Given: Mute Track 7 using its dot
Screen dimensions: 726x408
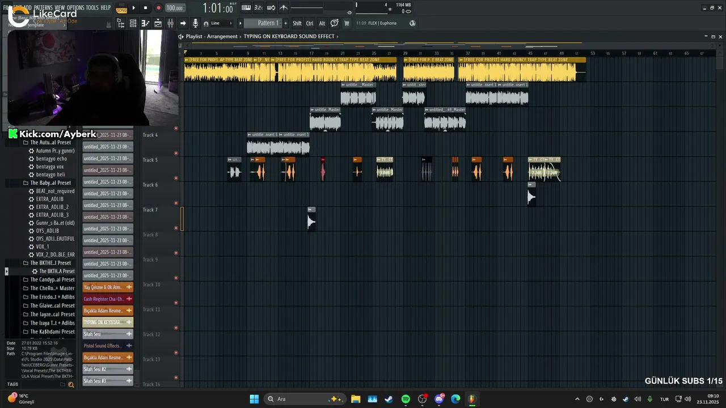Looking at the screenshot, I should tap(176, 228).
